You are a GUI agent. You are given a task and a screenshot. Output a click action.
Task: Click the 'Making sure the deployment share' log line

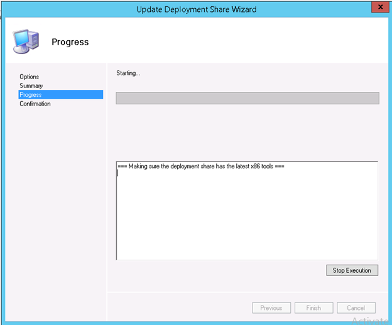click(201, 167)
